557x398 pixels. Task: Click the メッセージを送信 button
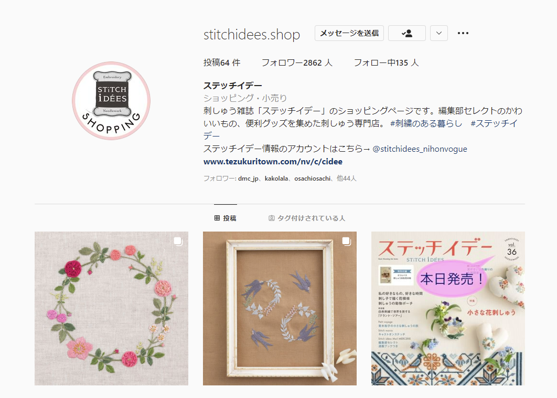tap(349, 33)
